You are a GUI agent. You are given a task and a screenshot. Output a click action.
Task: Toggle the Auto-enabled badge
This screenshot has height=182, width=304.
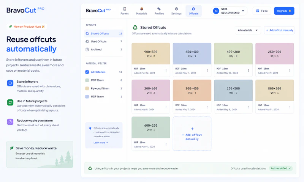pyautogui.click(x=280, y=168)
